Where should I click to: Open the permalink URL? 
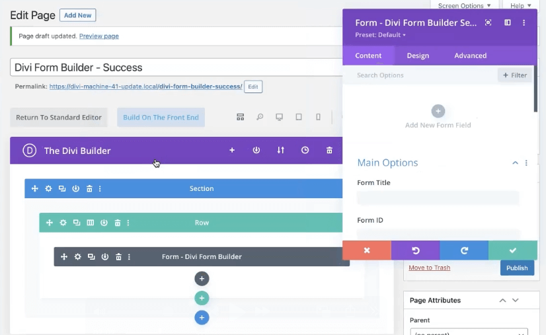click(145, 87)
